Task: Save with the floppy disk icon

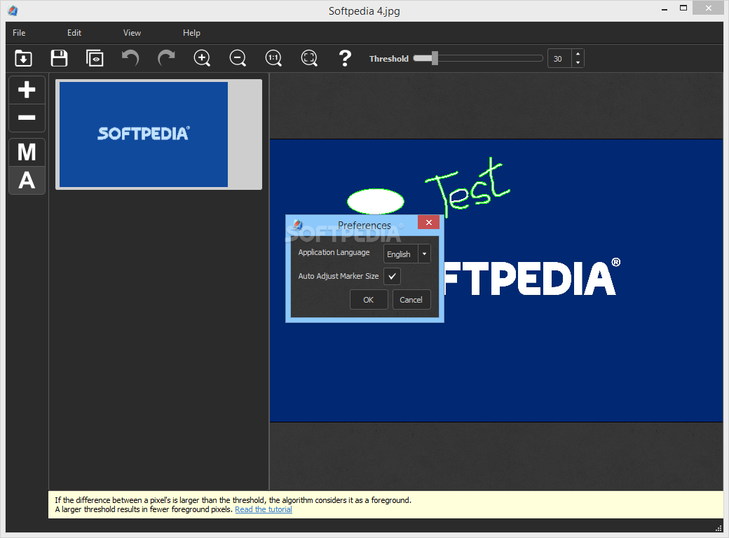Action: (59, 59)
